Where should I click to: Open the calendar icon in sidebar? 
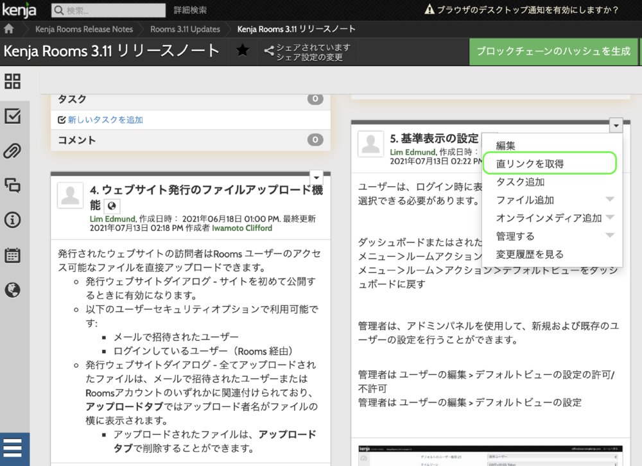point(12,255)
